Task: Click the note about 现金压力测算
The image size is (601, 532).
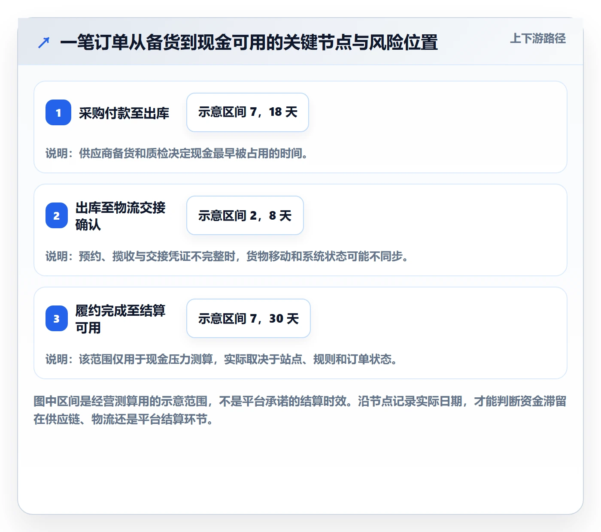Action: click(x=222, y=359)
